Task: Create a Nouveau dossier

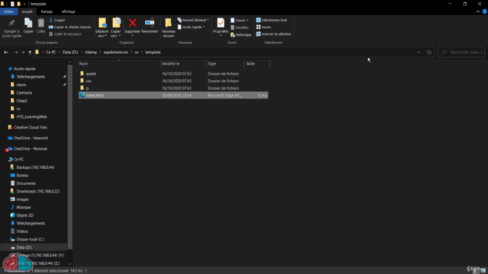Action: point(169,27)
